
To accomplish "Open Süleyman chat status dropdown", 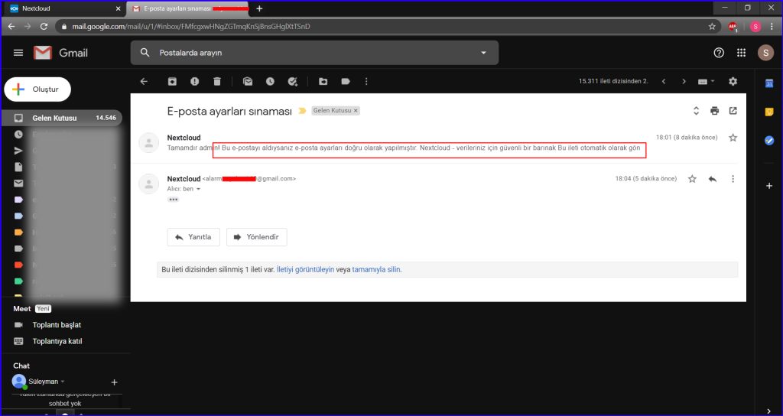I will (63, 382).
